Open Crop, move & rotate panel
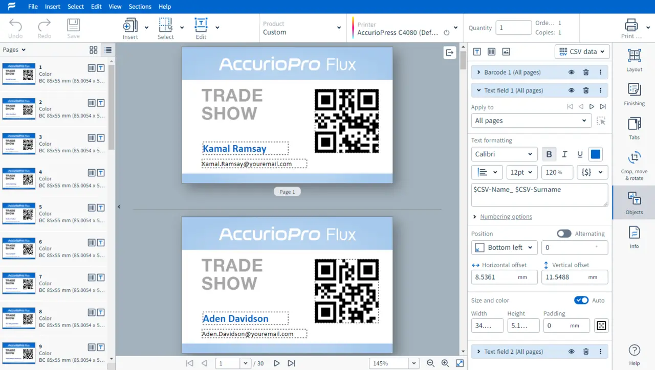Image resolution: width=655 pixels, height=370 pixels. pos(634,166)
